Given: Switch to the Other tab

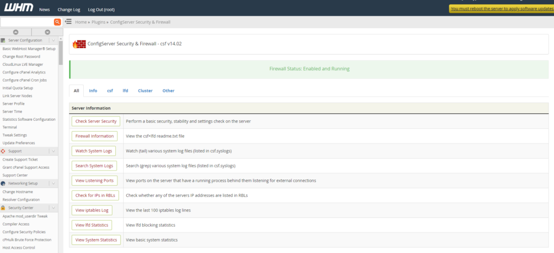Looking at the screenshot, I should (x=169, y=91).
